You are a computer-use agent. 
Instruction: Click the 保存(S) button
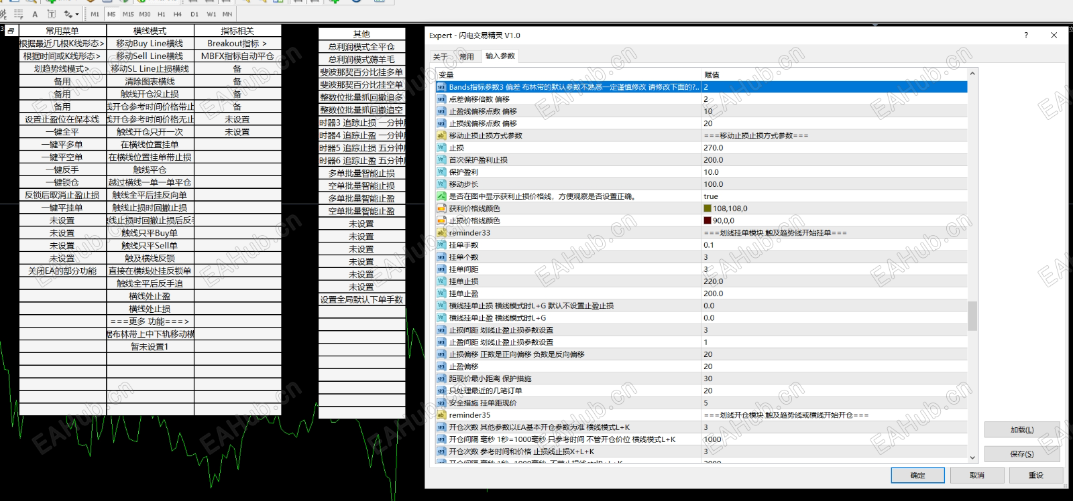pos(1022,454)
